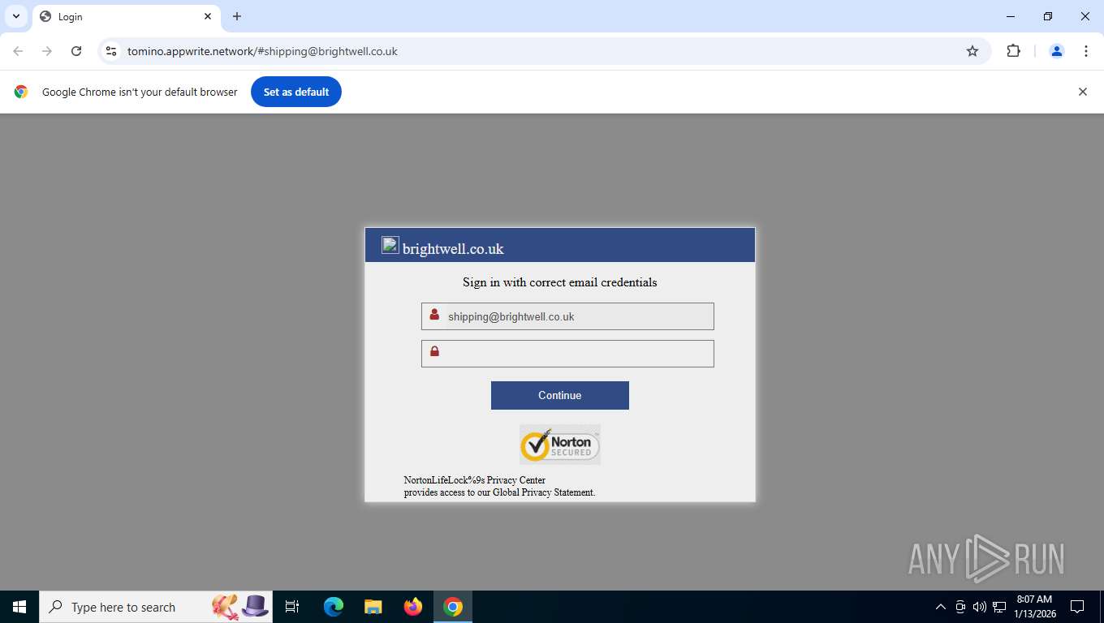Restore down the Chrome window
Image resolution: width=1104 pixels, height=623 pixels.
click(x=1048, y=16)
